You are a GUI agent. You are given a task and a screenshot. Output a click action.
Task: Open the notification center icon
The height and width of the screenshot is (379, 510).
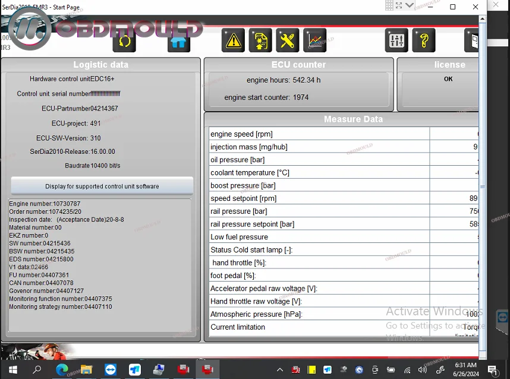[x=493, y=370]
